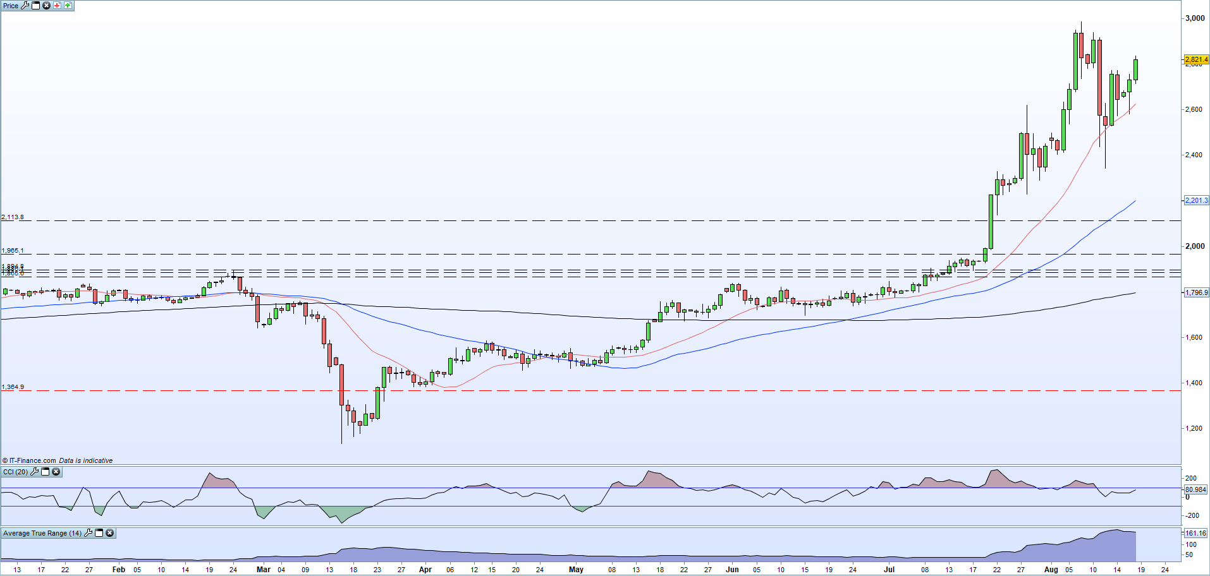
Task: Click the current price tag 2,821.4
Action: pos(1196,59)
